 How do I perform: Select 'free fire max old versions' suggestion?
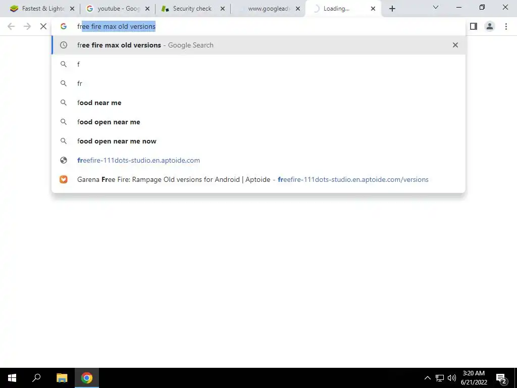coord(258,45)
